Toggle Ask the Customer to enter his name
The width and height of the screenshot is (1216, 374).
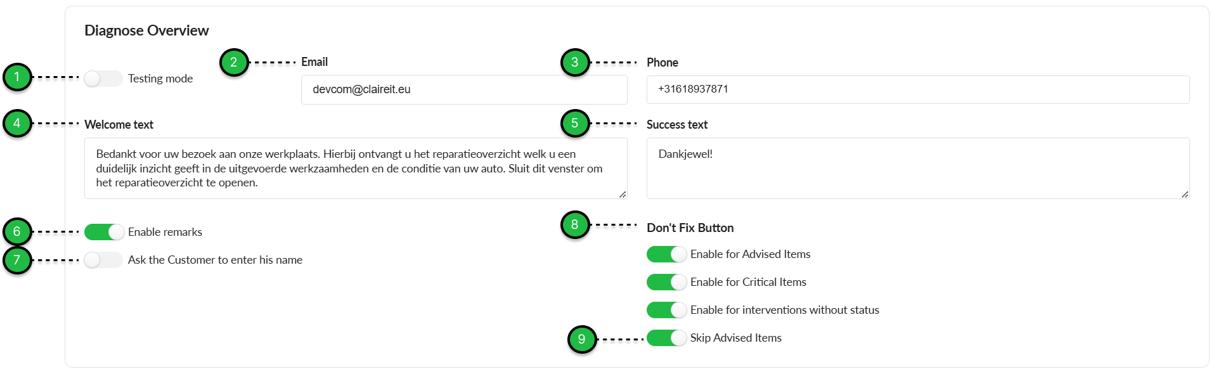coord(103,260)
